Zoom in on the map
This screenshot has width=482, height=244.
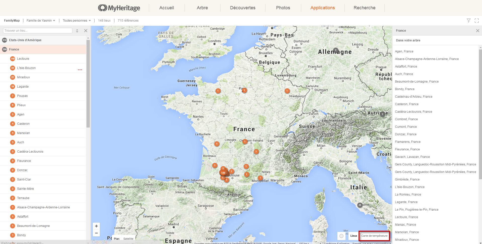coord(96,226)
